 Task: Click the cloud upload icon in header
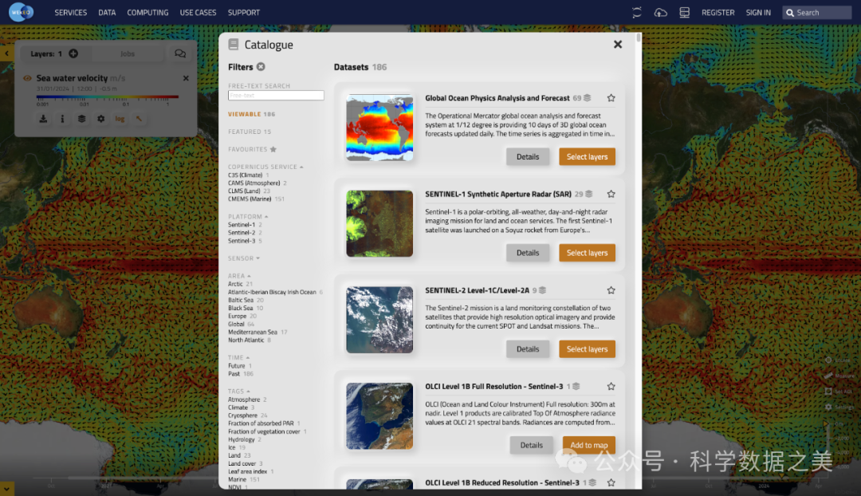660,13
